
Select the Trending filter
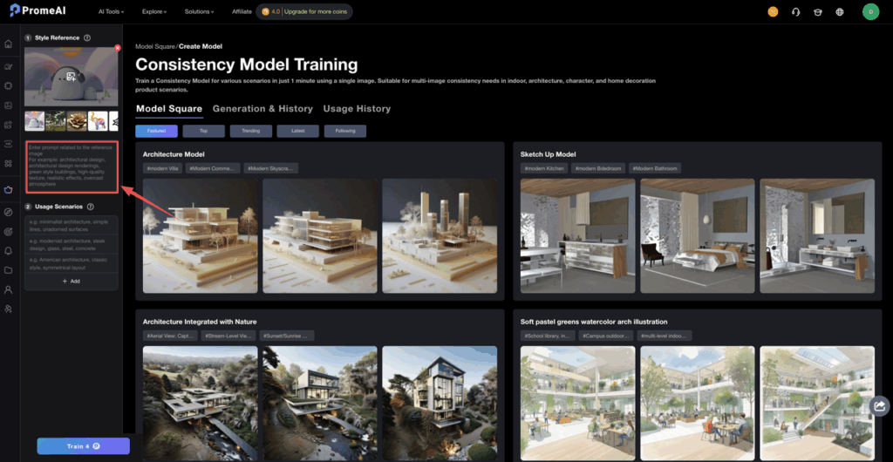250,131
